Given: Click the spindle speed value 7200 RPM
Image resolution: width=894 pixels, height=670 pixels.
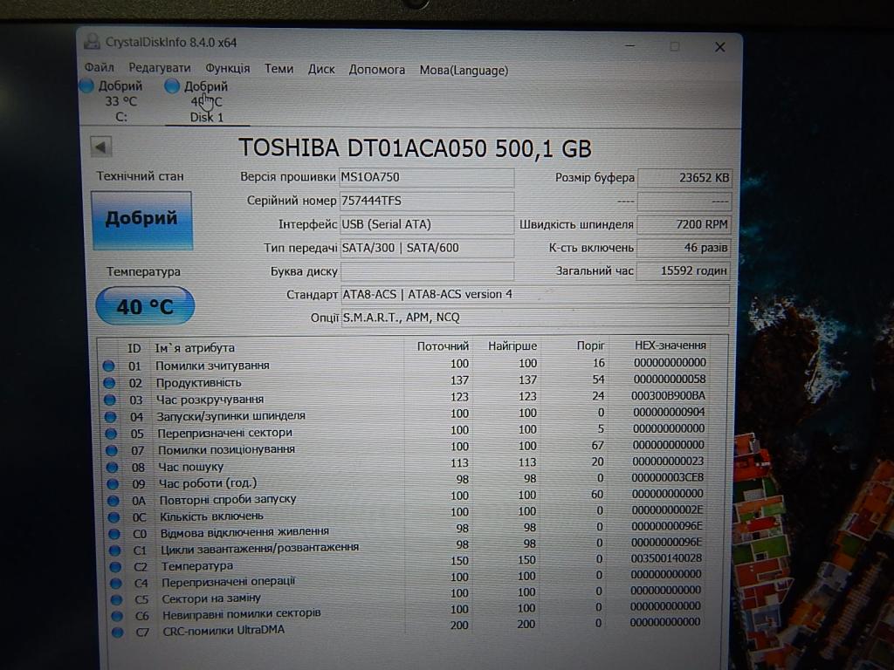Looking at the screenshot, I should [684, 224].
